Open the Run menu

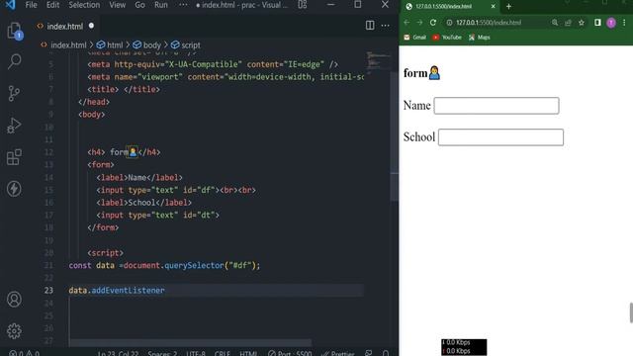click(x=161, y=5)
